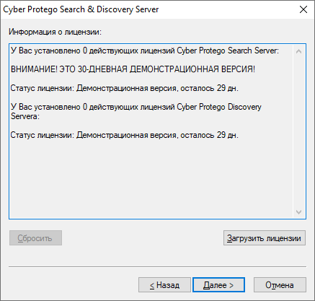
Task: Click the scroll up arrow in license box
Action: (x=298, y=51)
